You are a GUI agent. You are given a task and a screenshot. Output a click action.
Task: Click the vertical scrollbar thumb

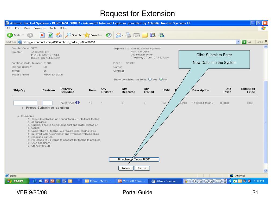266,122
